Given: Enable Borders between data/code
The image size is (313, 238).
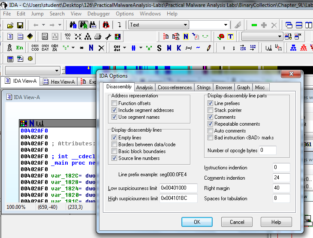Looking at the screenshot, I should coord(114,145).
